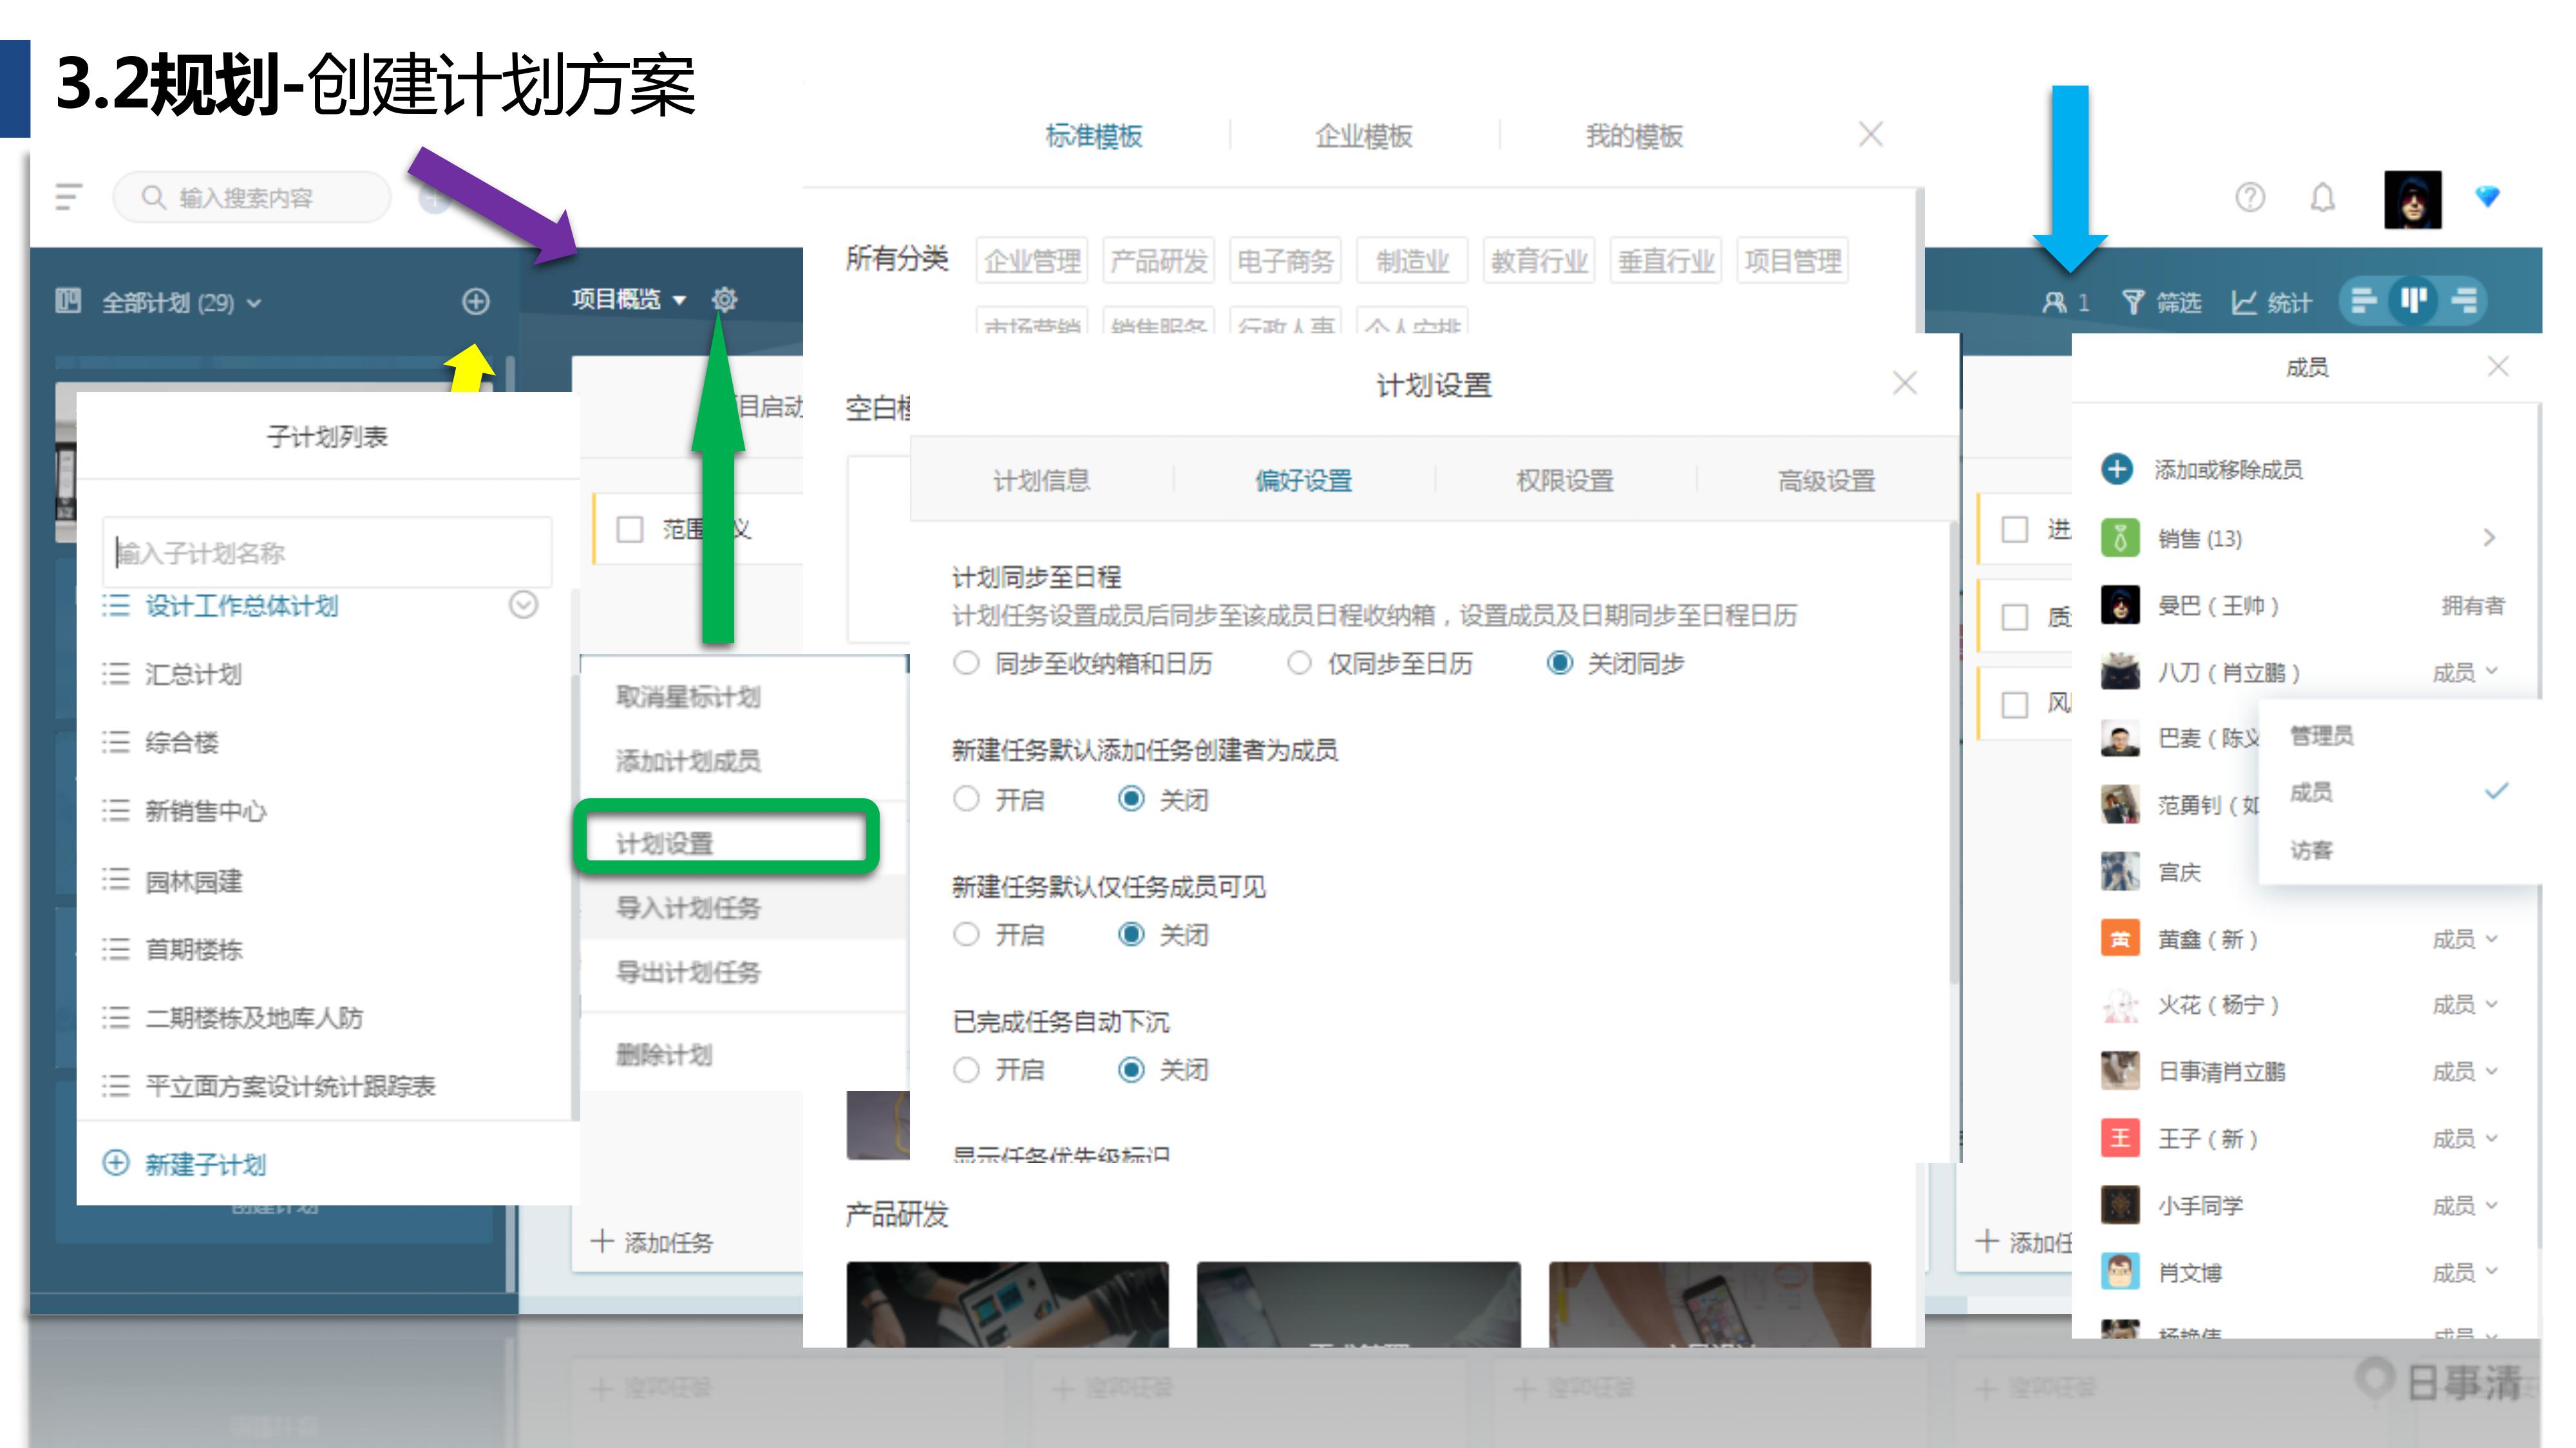Tick the checkbox on the 范围 task card
This screenshot has height=1448, width=2576.
(630, 528)
